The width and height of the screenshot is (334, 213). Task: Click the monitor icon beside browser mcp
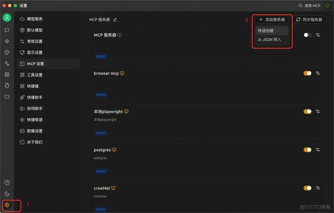[122, 73]
